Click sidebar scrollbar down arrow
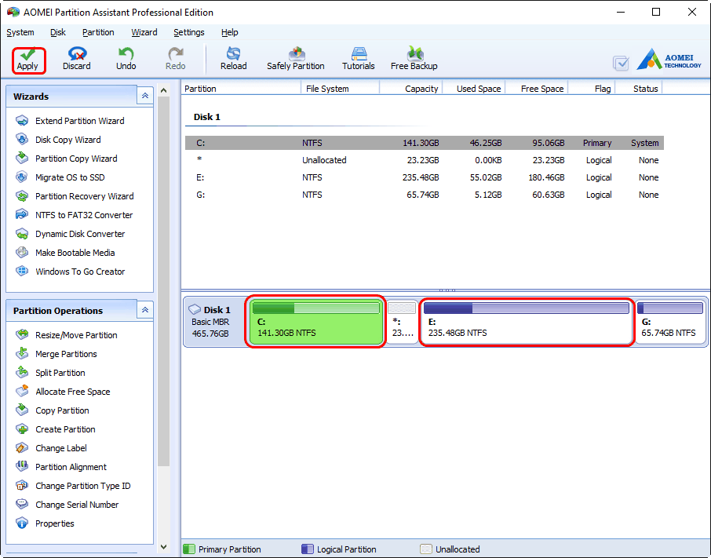The image size is (711, 558). [164, 547]
